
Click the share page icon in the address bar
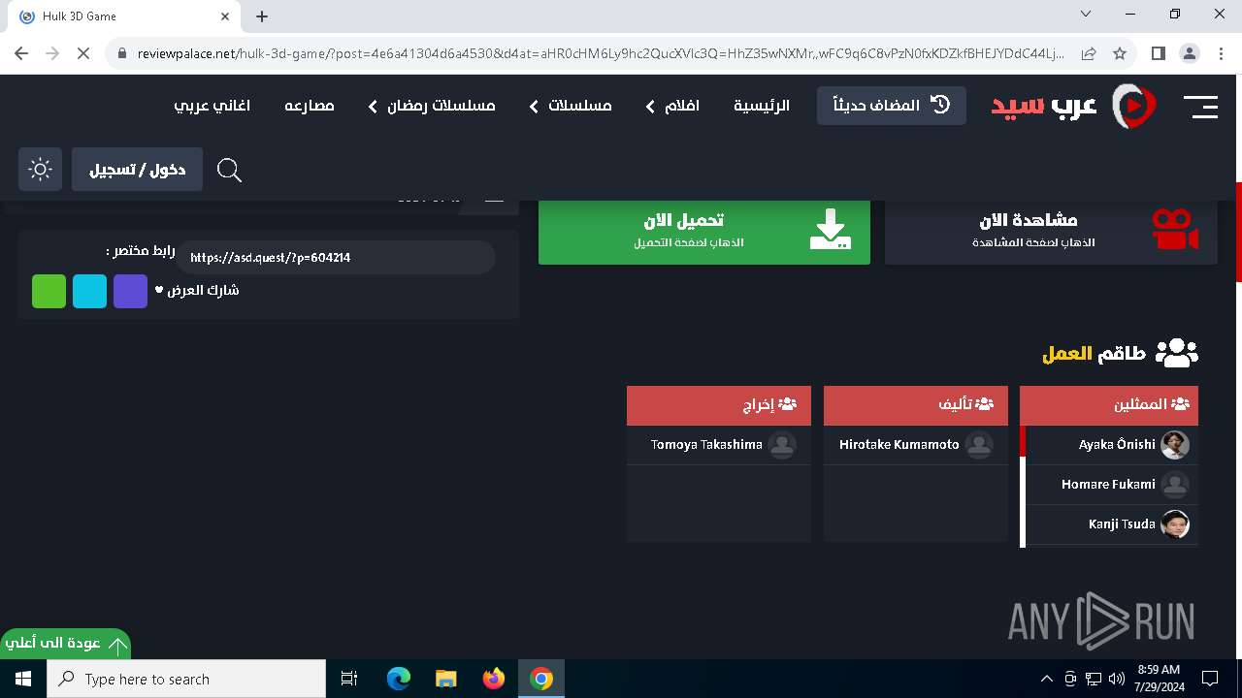(1089, 53)
